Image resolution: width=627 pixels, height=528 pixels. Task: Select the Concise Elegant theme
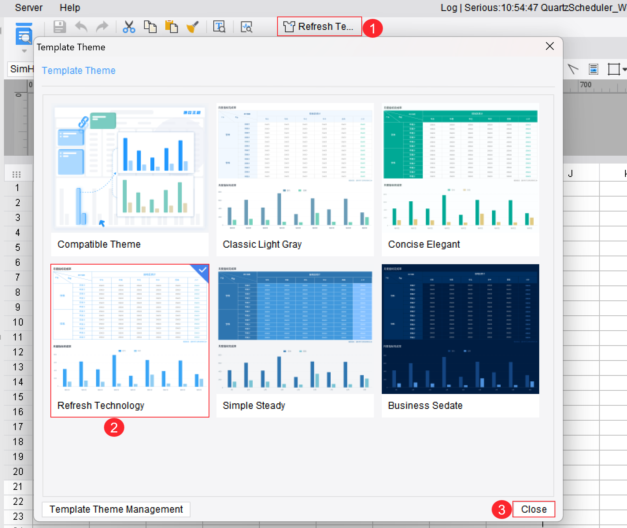461,180
